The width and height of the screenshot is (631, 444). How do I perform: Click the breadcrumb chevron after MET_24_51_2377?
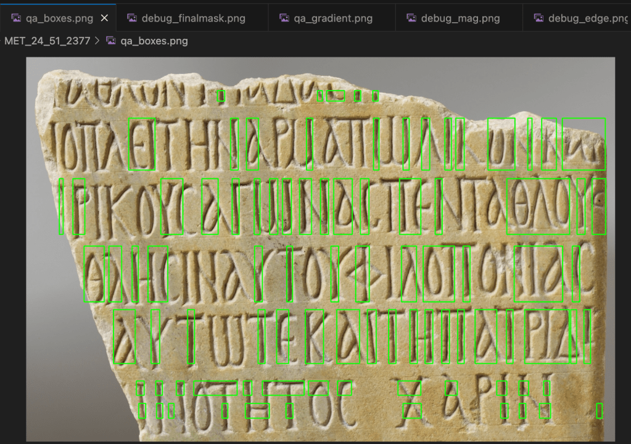point(97,41)
